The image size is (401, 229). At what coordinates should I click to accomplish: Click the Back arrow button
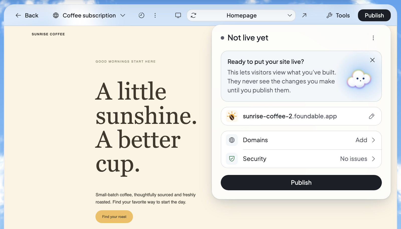click(27, 16)
